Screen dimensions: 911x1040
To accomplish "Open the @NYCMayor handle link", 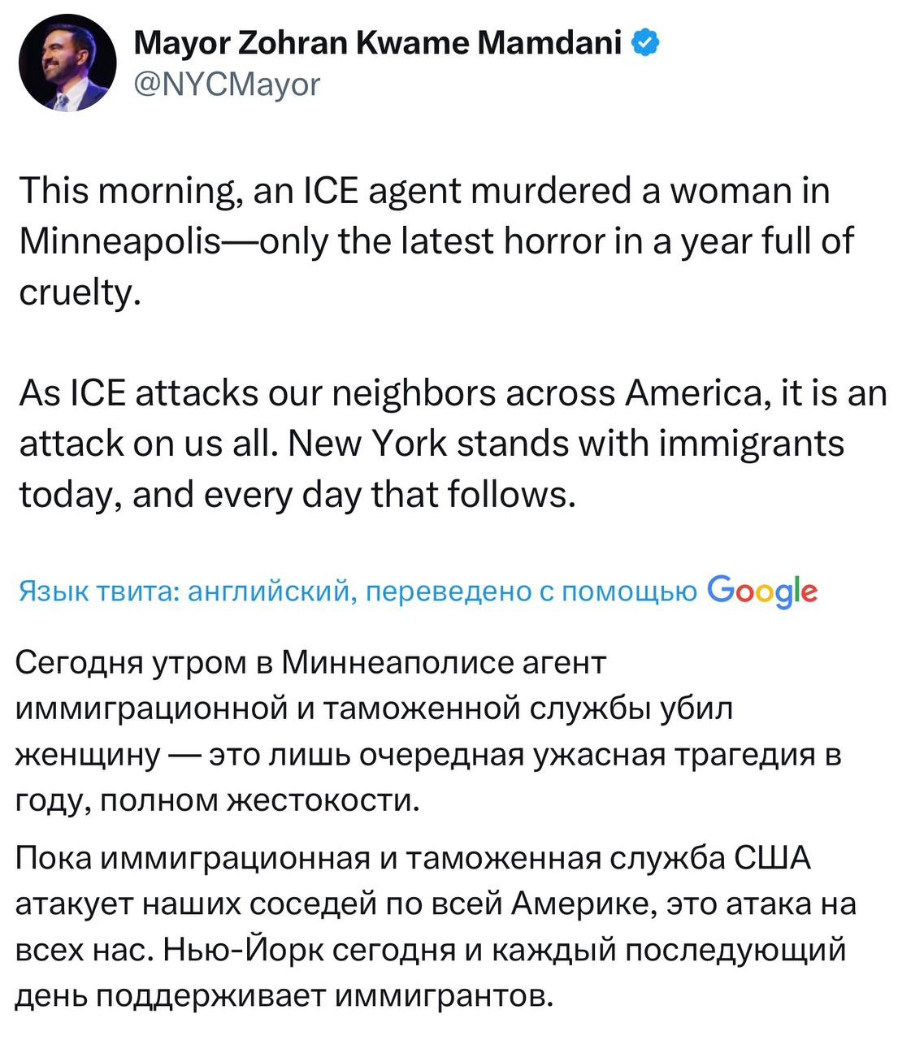I will (x=228, y=81).
